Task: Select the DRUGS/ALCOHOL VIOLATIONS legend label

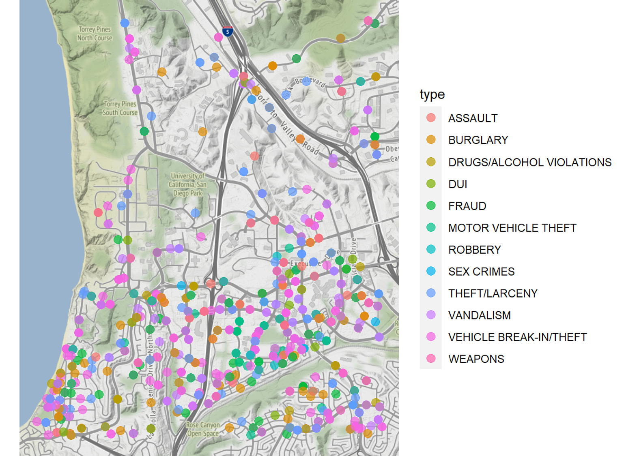Action: click(x=529, y=162)
